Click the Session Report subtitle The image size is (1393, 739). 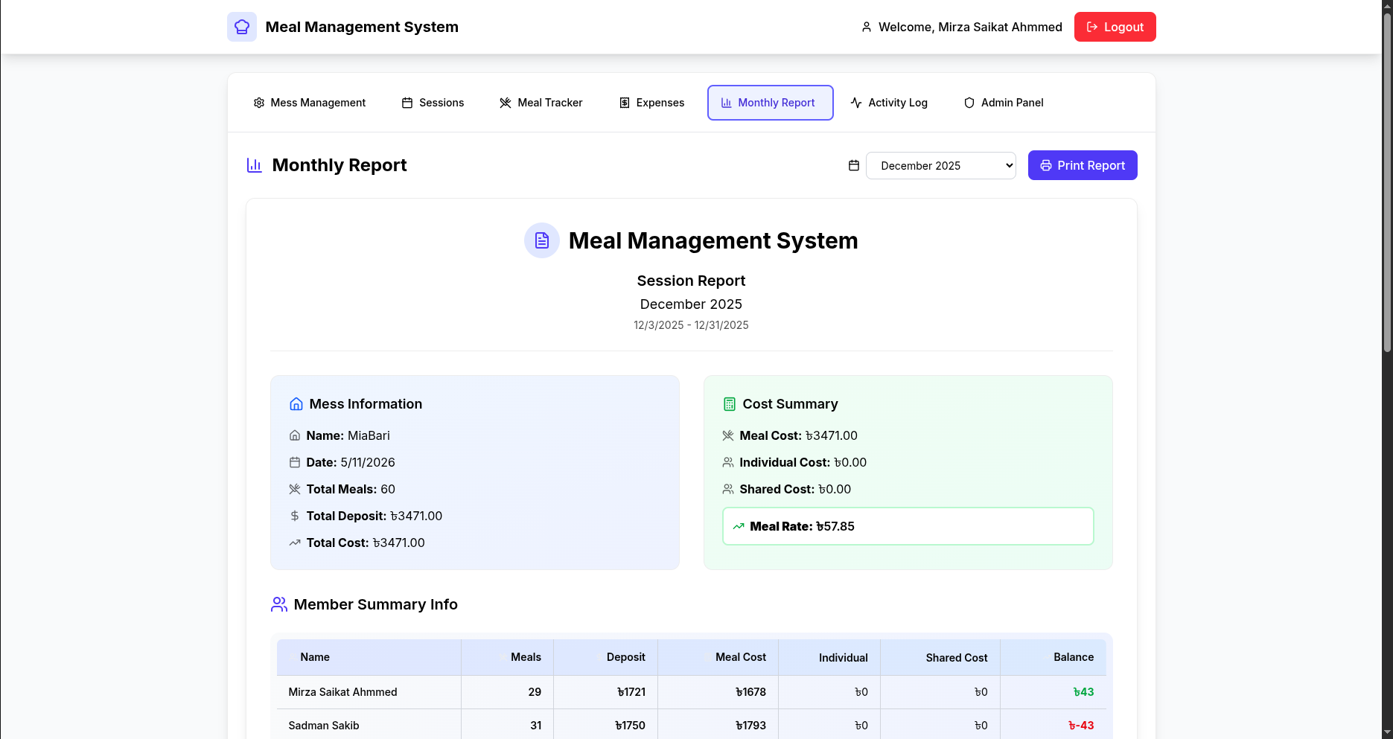tap(691, 281)
